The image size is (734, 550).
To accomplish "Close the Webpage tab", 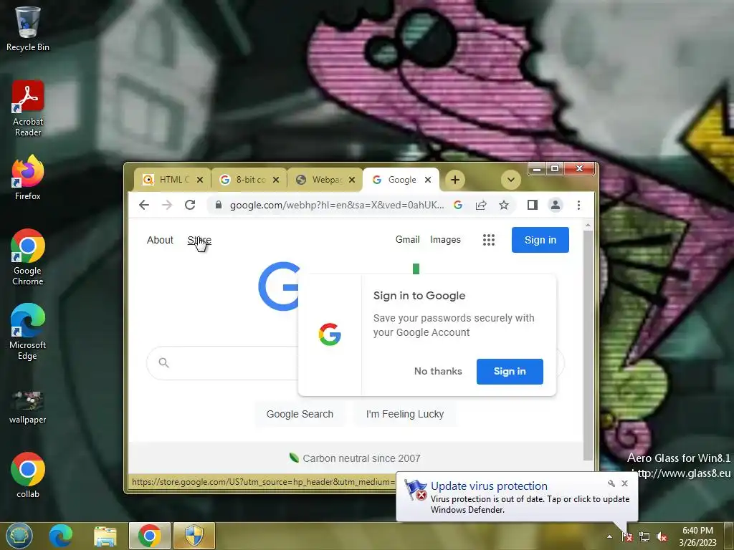I will point(352,180).
